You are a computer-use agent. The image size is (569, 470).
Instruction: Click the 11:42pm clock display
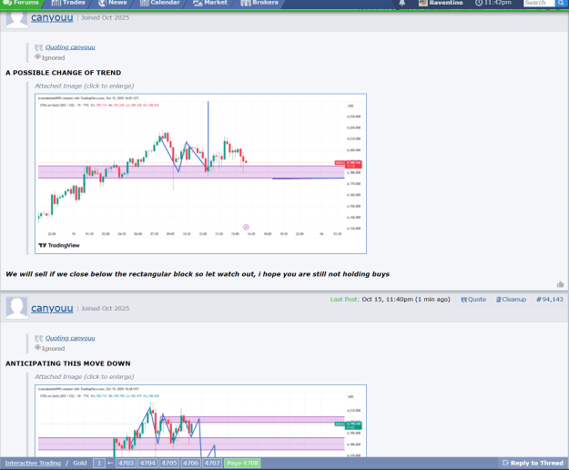click(x=493, y=3)
